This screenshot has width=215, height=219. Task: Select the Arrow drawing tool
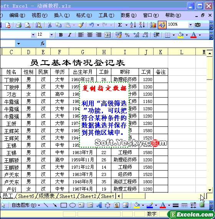[55, 205]
